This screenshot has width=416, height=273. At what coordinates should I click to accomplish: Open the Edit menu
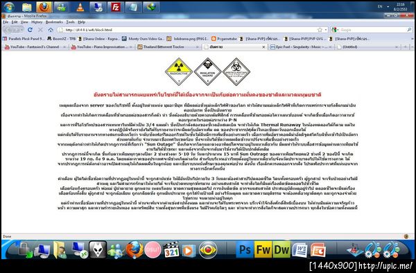15,22
